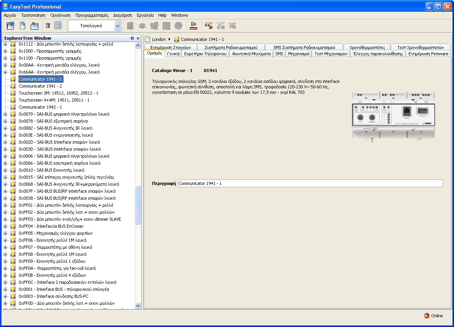
Task: Open the Αρχείο menu
Action: coord(10,15)
